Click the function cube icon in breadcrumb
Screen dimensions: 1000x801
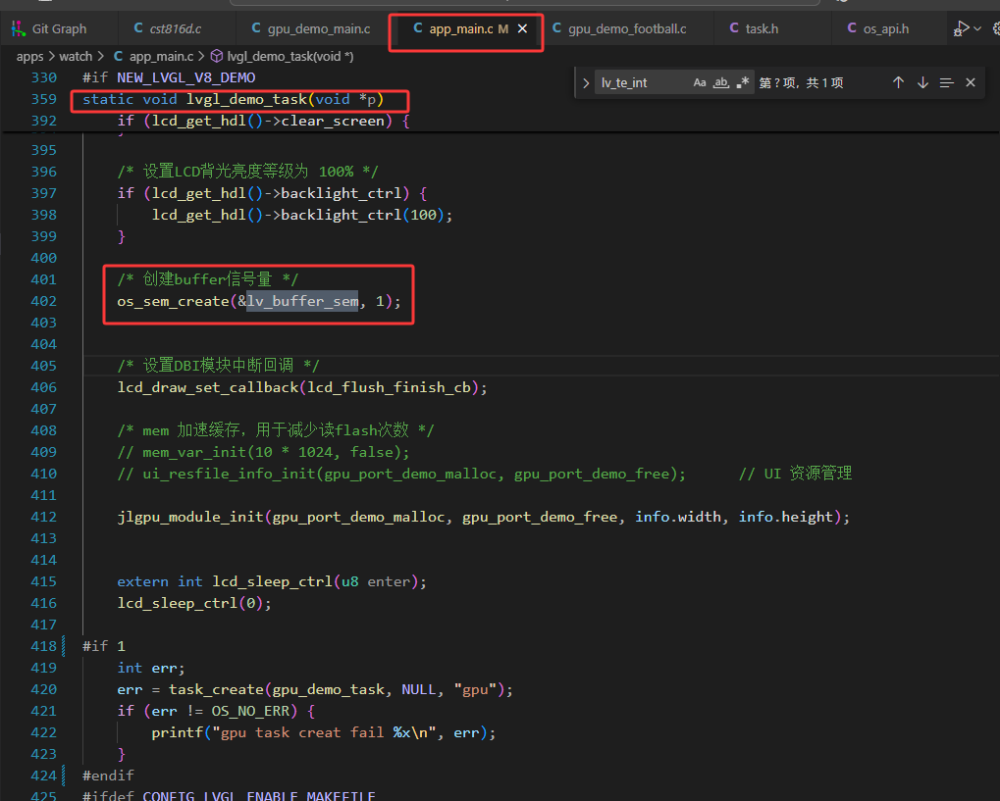click(x=217, y=56)
